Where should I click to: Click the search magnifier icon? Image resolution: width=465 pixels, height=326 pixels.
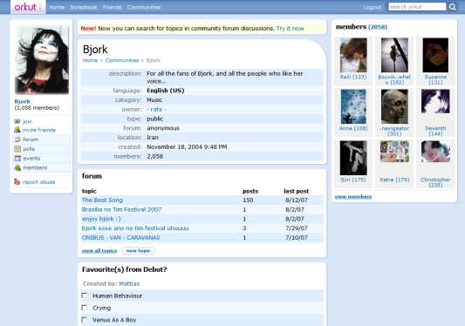click(452, 7)
